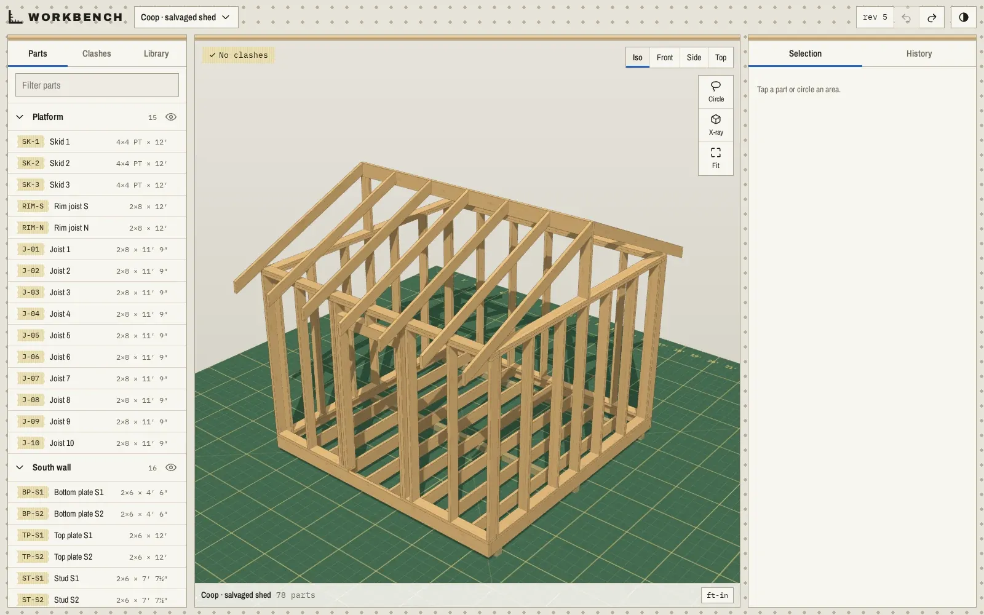984x615 pixels.
Task: Click the J-10 part tag
Action: pos(31,443)
